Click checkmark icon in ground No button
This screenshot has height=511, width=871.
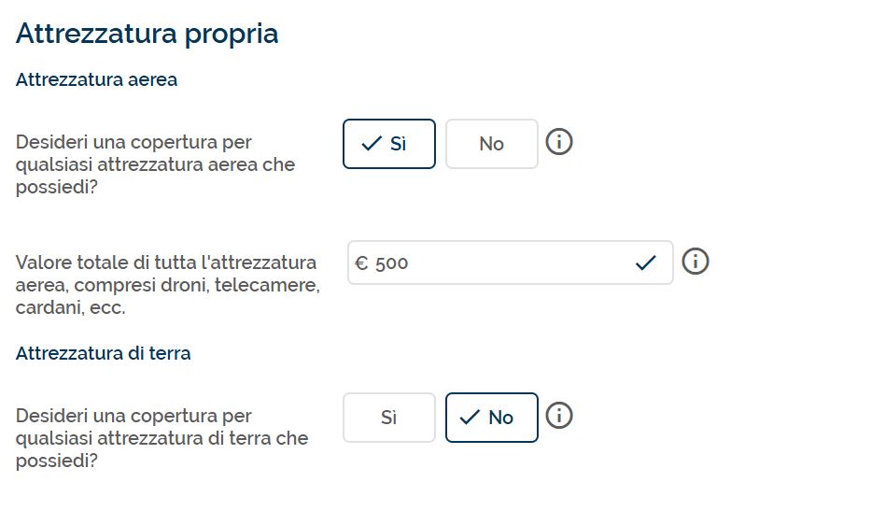470,417
